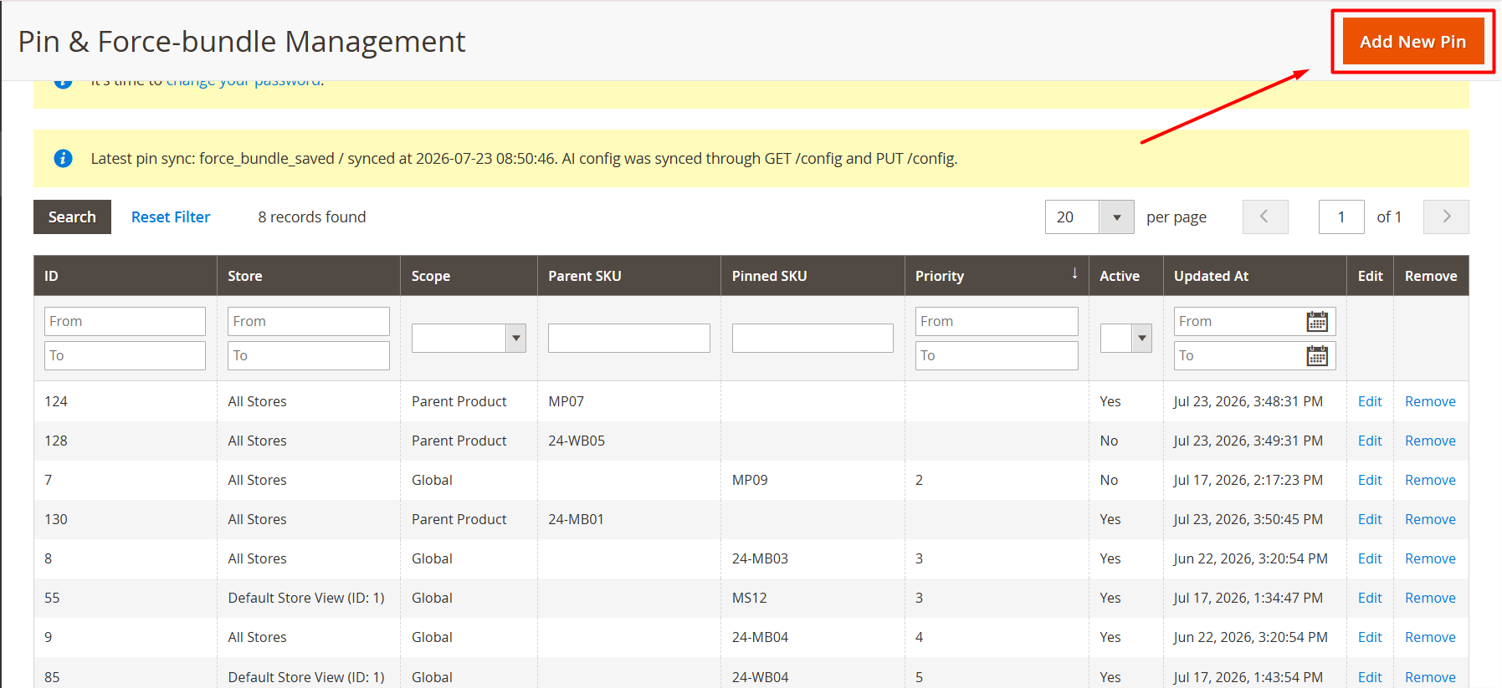This screenshot has height=688, width=1502.
Task: Click the 'Jul 23, 2026, 3:48:31 PM' cell
Action: 1255,402
